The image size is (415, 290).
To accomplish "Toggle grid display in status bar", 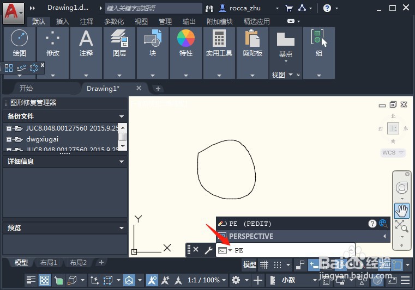I will click(x=264, y=264).
